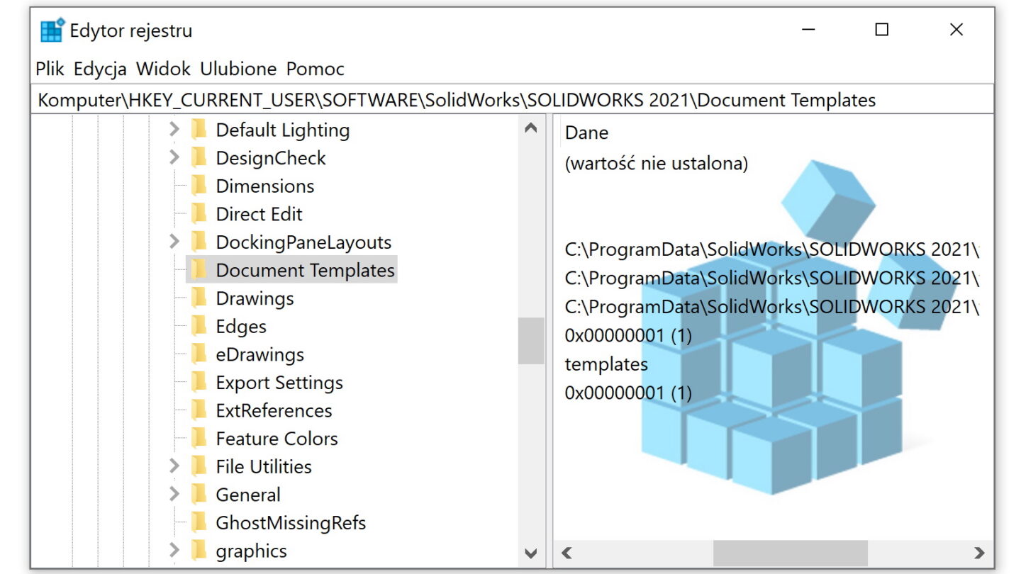Viewport: 1021px width, 574px height.
Task: Click the Direct Edit folder icon
Action: click(x=199, y=214)
